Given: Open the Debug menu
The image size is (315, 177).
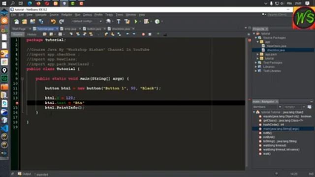Looking at the screenshot, I should [x=87, y=15].
